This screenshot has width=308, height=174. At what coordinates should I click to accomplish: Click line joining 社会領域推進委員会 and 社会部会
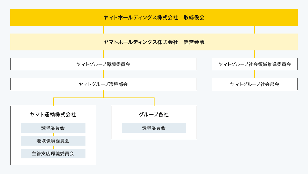click(255, 74)
